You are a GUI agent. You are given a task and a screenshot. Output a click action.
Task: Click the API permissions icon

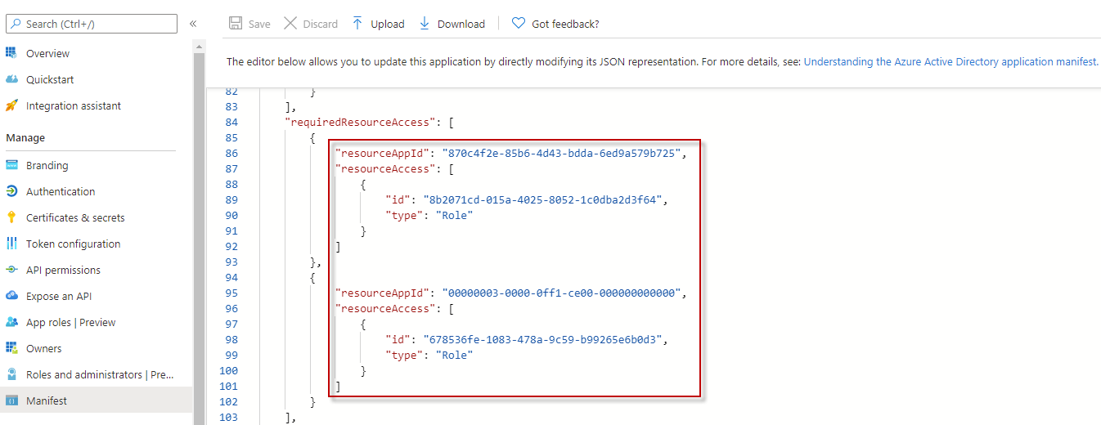click(11, 270)
